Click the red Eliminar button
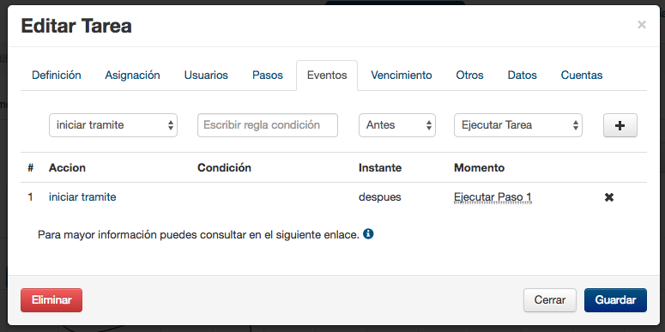 tap(51, 300)
